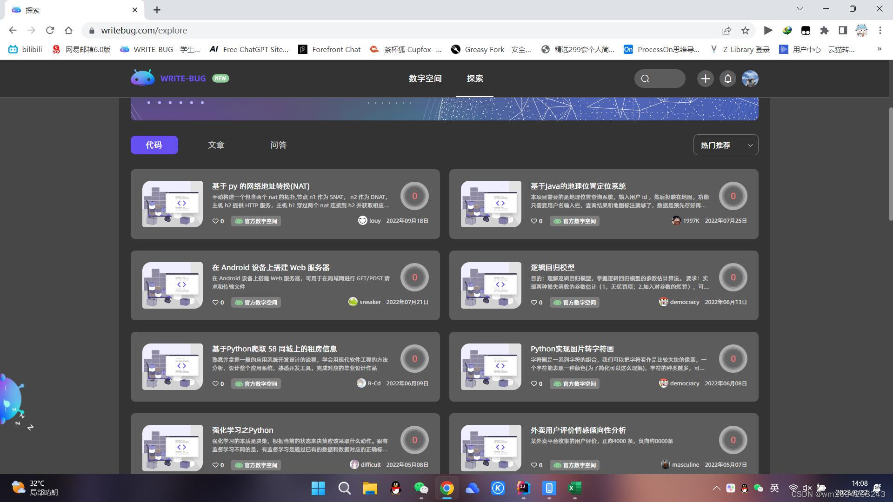
Task: Click the 逻辑回归模型 project link
Action: pos(552,267)
